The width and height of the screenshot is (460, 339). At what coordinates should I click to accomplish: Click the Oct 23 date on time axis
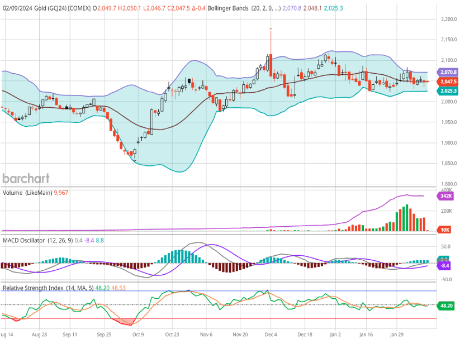(172, 334)
